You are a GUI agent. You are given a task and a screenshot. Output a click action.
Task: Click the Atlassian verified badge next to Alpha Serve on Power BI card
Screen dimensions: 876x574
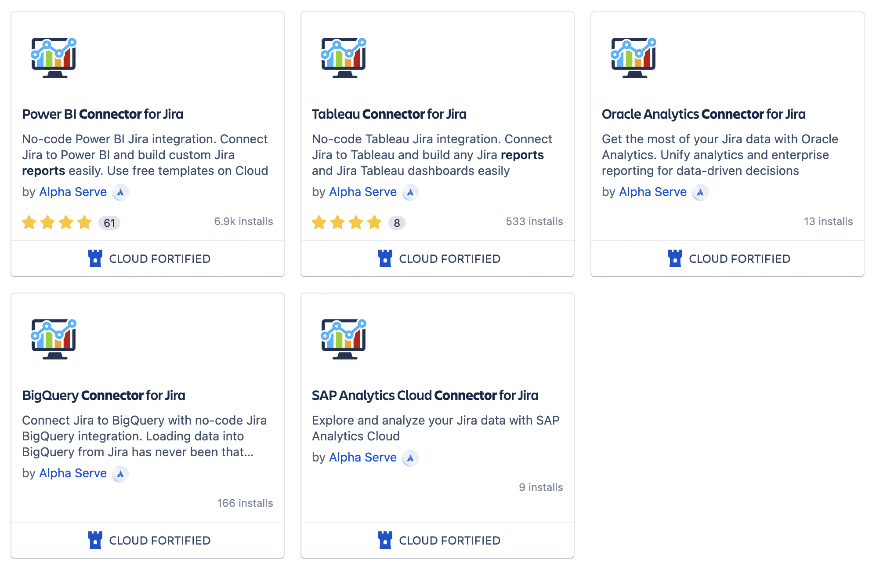tap(120, 192)
